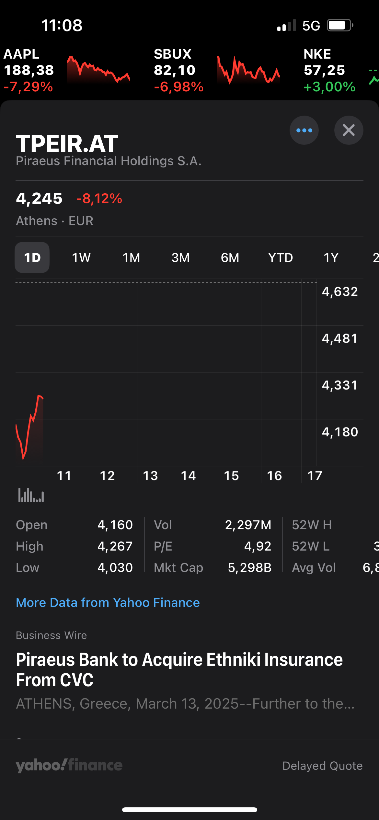Tap the 52W H label
The height and width of the screenshot is (820, 379).
tap(312, 525)
